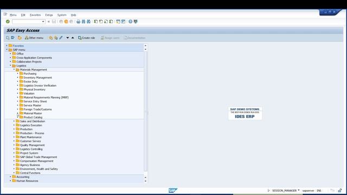This screenshot has width=347, height=195.
Task: Select the Service Entry Sheet item
Action: 35,101
